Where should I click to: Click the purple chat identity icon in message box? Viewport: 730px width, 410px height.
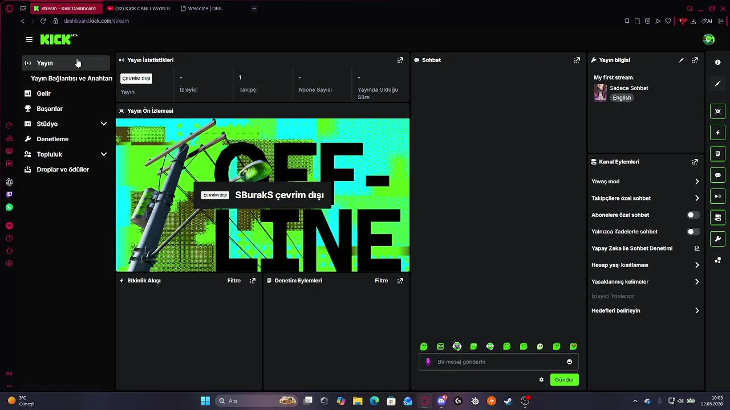coord(428,362)
